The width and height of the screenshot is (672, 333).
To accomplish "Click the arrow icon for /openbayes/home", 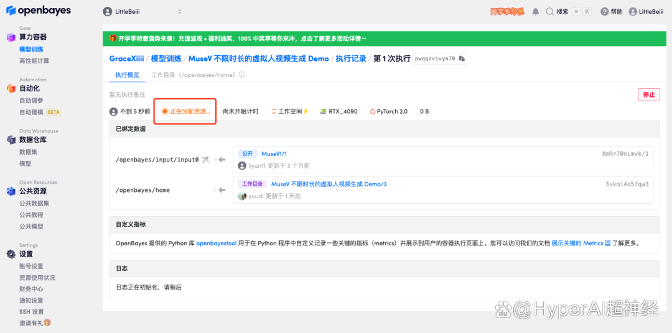I will pyautogui.click(x=220, y=190).
